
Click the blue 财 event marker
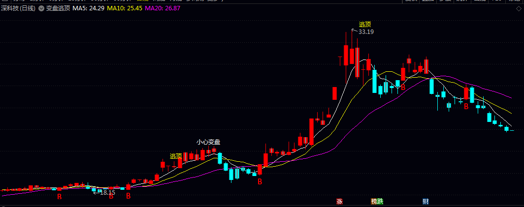[x=426, y=201]
